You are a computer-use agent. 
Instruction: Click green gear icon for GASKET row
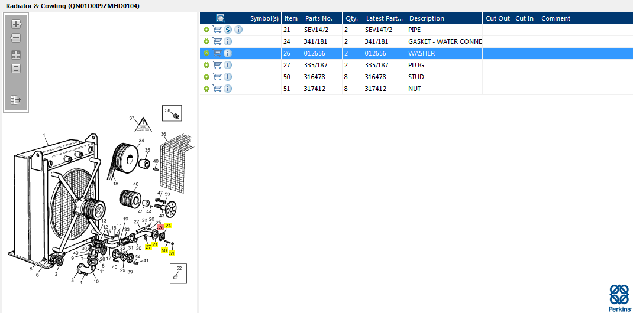[206, 41]
